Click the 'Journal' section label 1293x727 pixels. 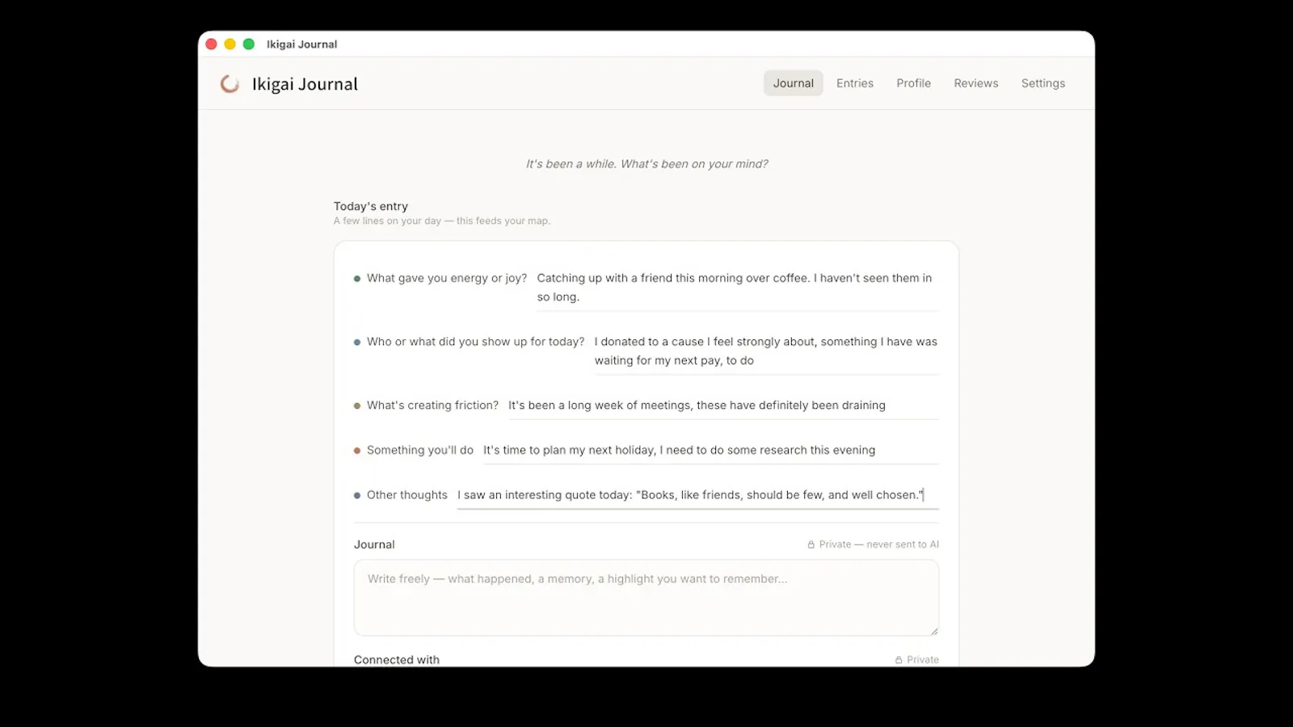374,544
